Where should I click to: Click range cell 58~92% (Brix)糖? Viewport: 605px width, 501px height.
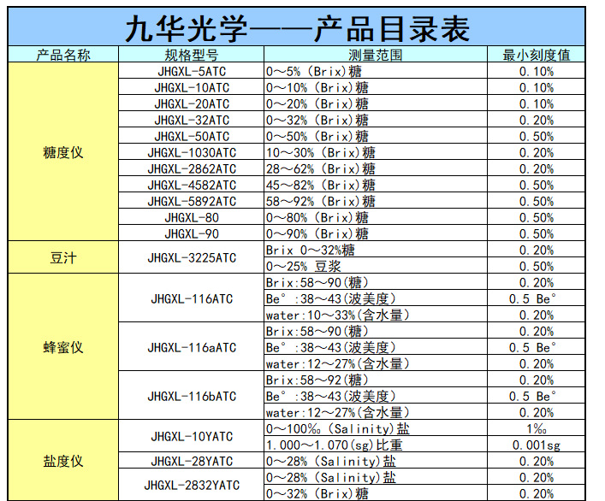[376, 201]
